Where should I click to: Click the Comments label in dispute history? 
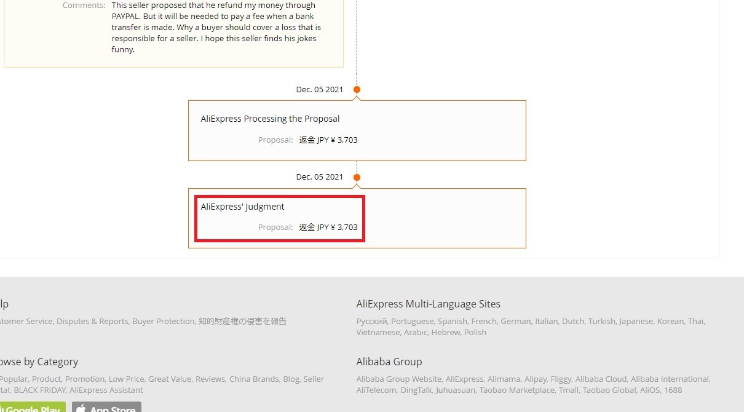pos(84,5)
